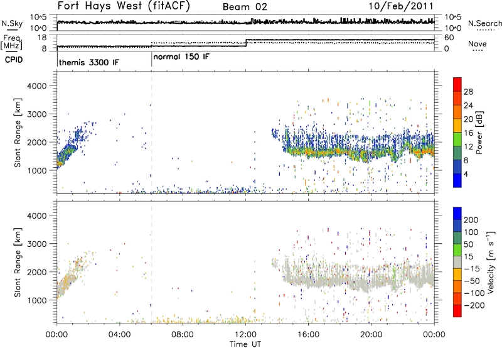Click the '28' tick on Power colorbar
The image size is (502, 348).
pyautogui.click(x=468, y=92)
